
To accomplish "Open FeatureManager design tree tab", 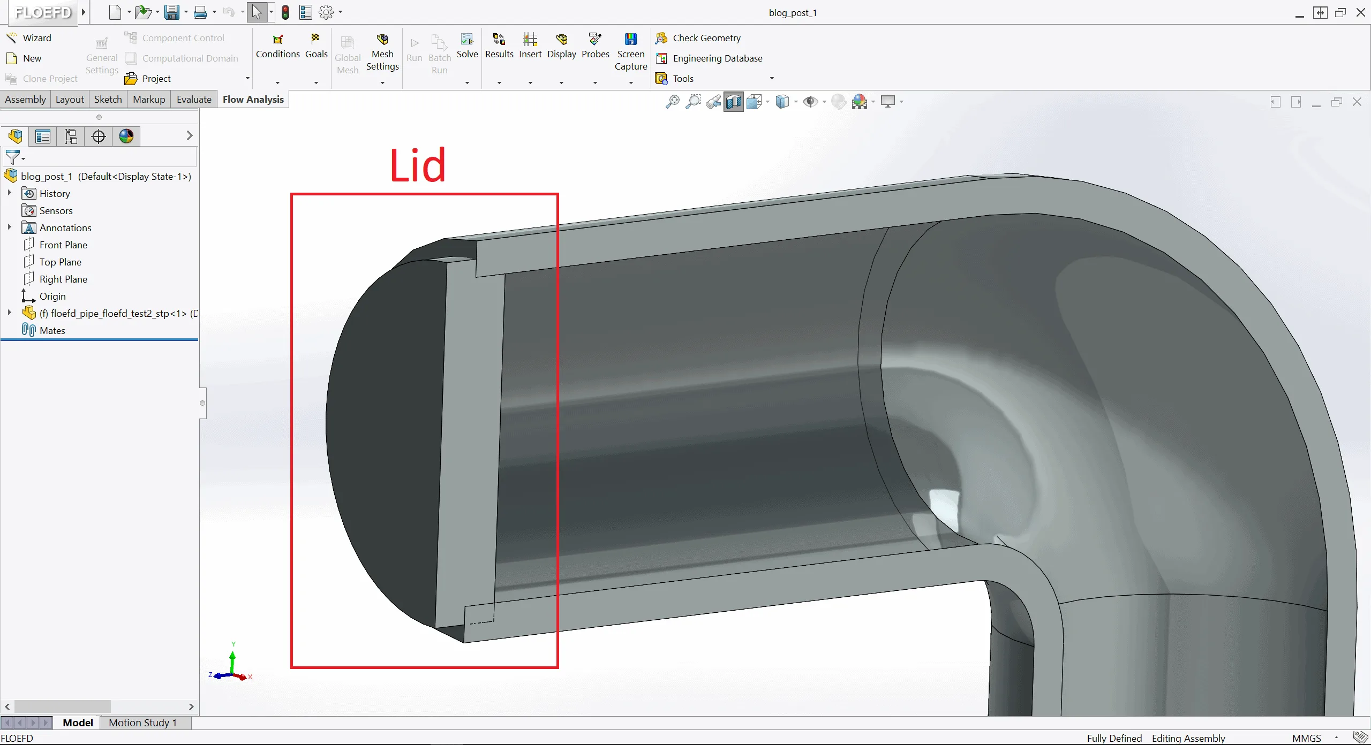I will tap(16, 136).
